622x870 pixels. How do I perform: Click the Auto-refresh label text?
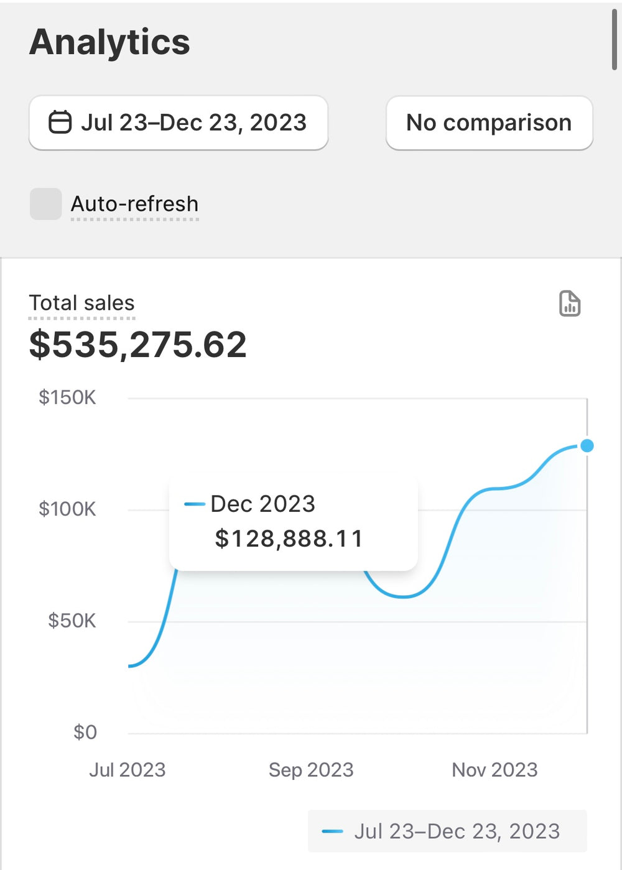[134, 204]
